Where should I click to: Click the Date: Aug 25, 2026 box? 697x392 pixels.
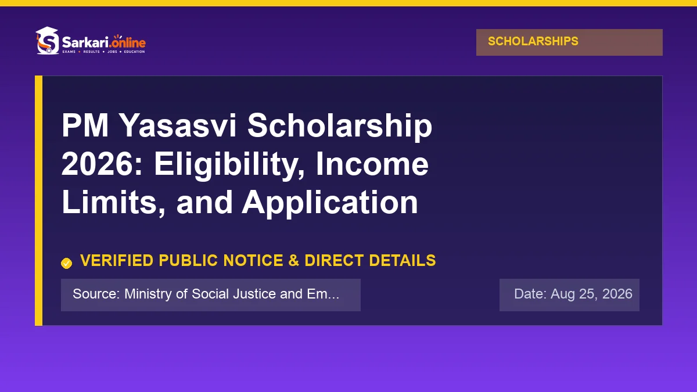(x=569, y=295)
